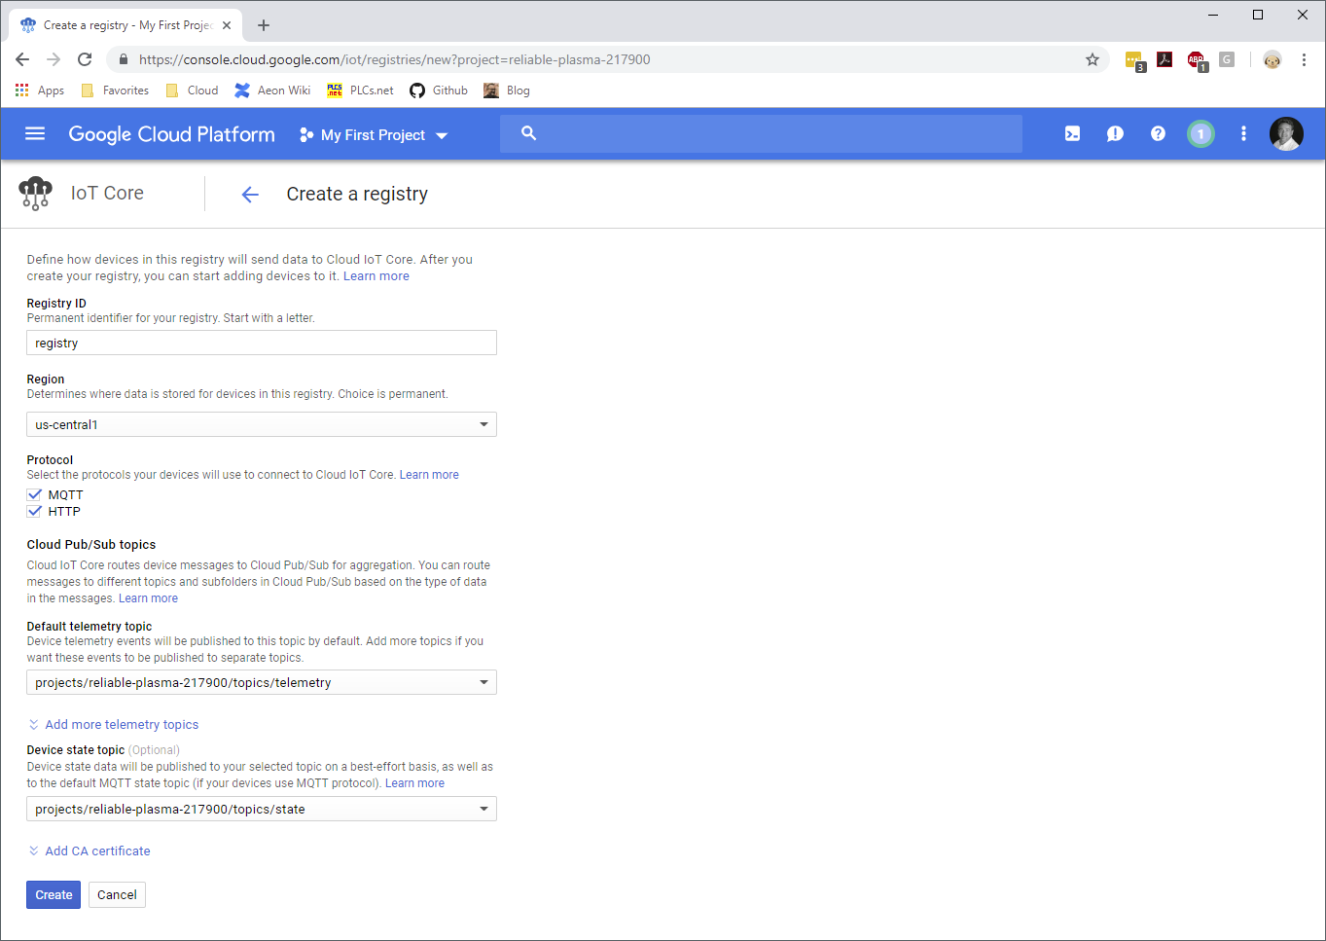Bookmark this page with the star icon
This screenshot has height=941, width=1326.
click(1093, 59)
